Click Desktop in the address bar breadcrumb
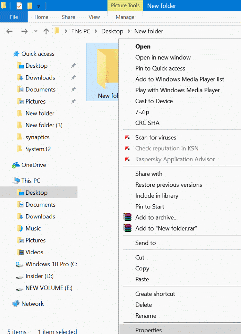This screenshot has height=334, width=241. pyautogui.click(x=112, y=31)
